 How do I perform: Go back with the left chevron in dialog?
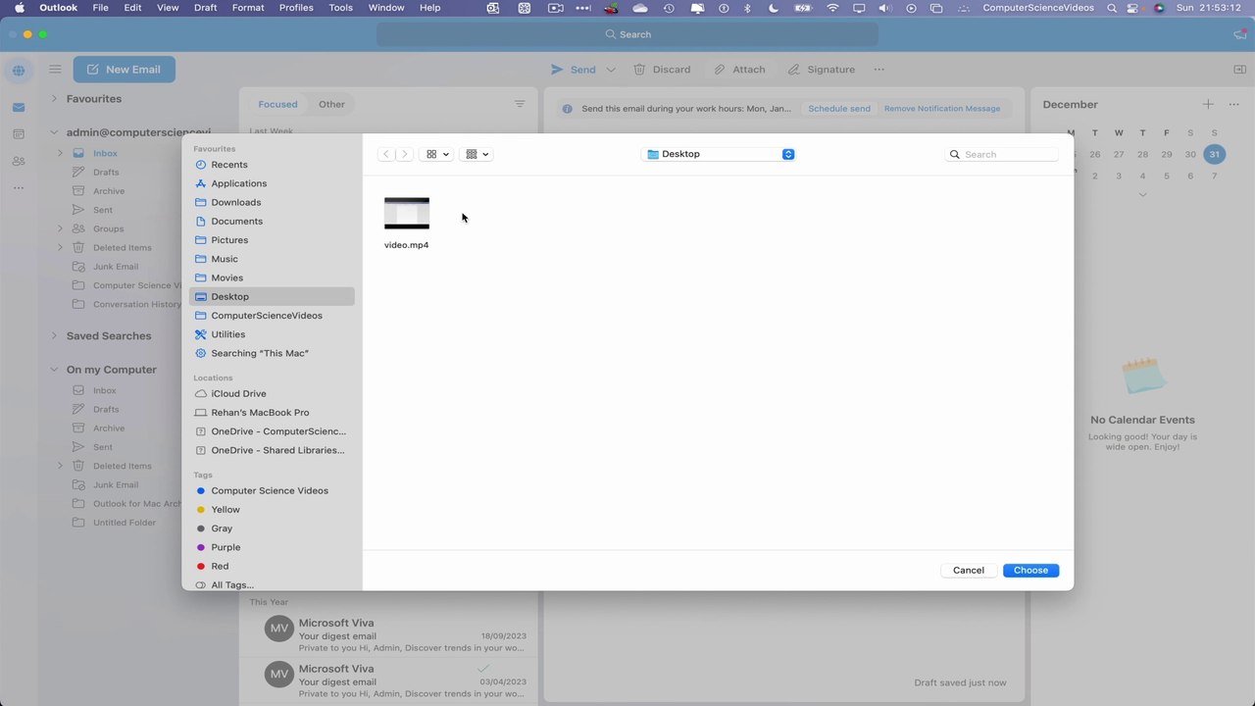point(386,154)
